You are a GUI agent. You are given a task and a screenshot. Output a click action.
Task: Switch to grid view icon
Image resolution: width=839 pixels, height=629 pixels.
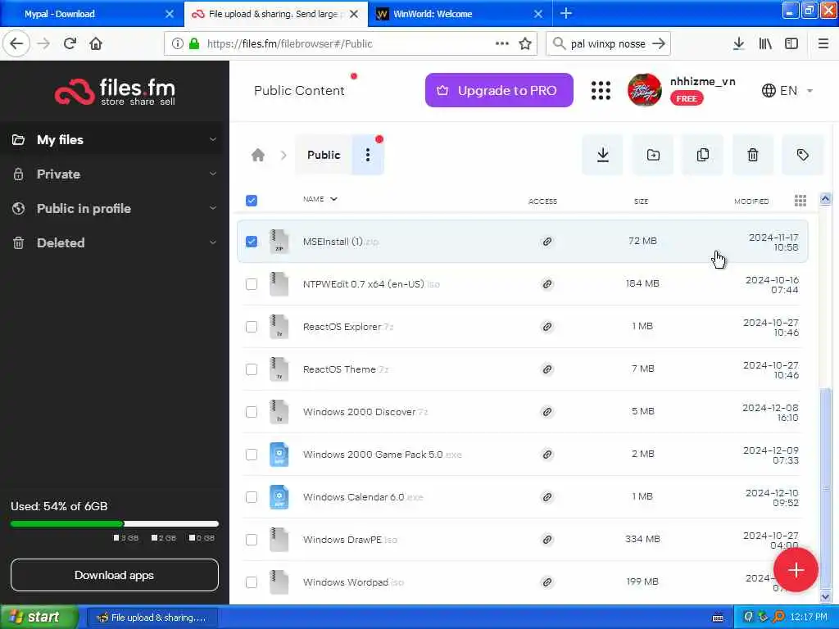[800, 201]
